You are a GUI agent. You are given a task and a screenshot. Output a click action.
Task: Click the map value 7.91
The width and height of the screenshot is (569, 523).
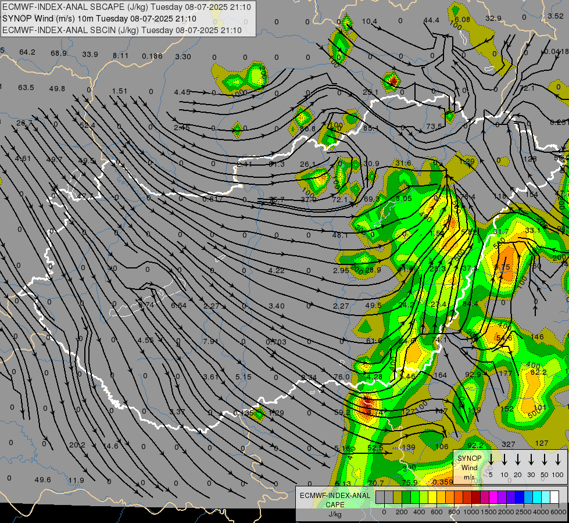tap(211, 341)
